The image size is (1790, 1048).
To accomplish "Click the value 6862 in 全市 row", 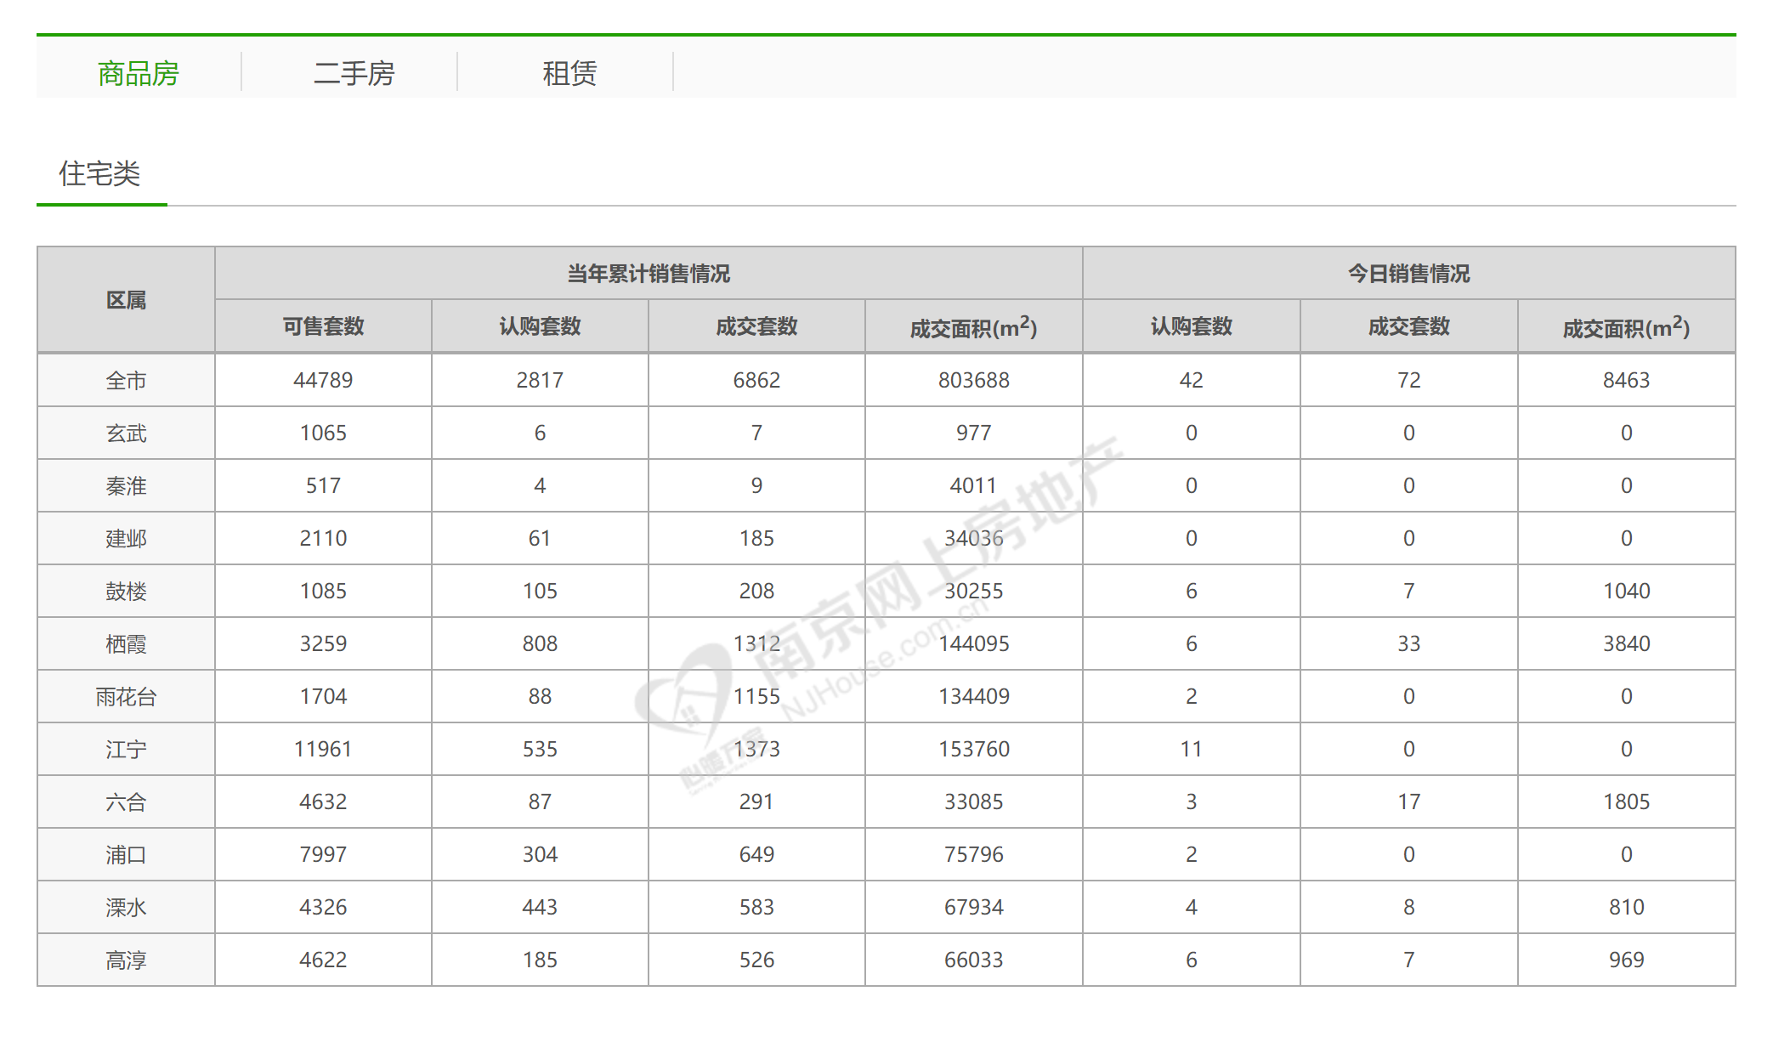I will pos(756,380).
